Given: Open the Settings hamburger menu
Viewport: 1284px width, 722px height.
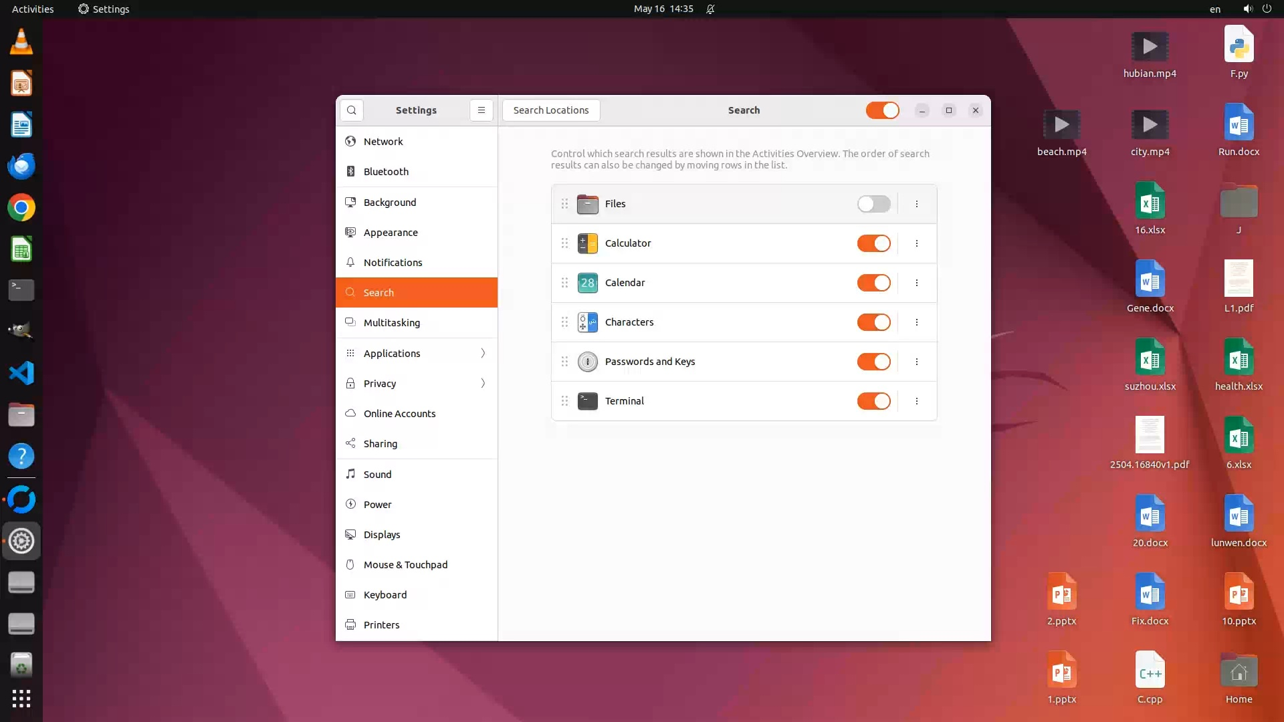Looking at the screenshot, I should pyautogui.click(x=481, y=110).
